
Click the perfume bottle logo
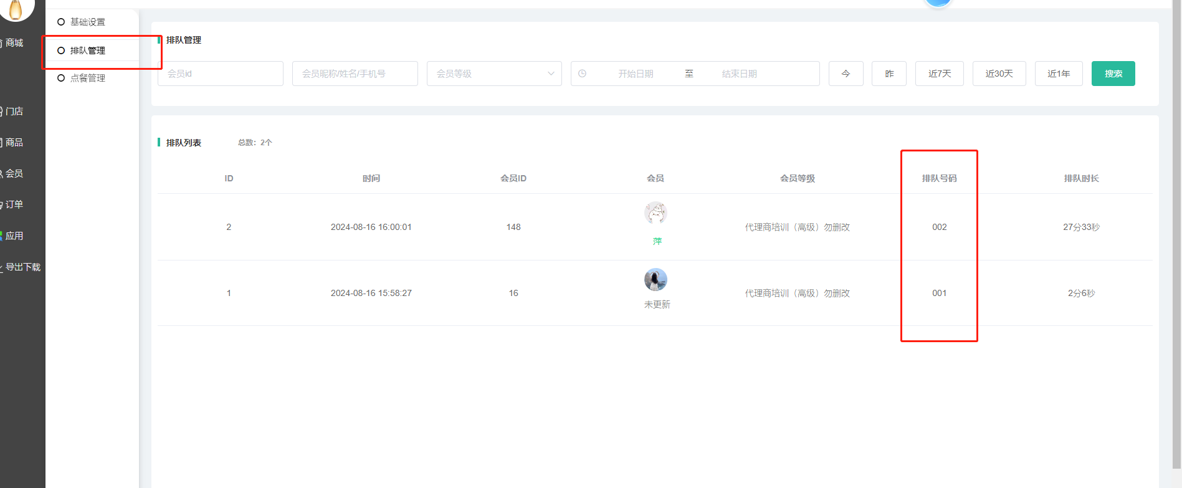point(16,9)
